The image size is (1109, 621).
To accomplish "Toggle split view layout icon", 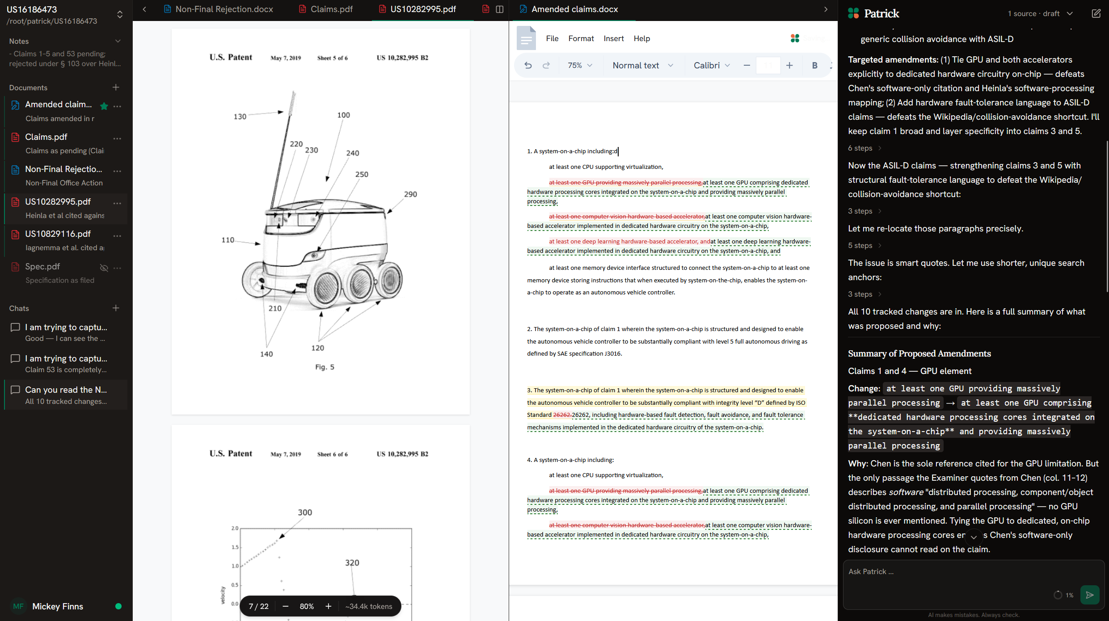I will (500, 9).
